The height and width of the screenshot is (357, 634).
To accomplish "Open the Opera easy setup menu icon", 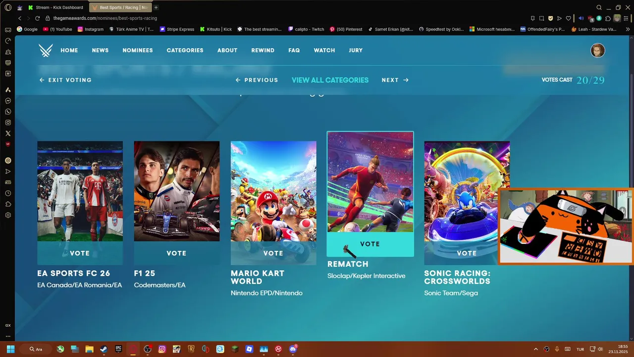I will 626,18.
